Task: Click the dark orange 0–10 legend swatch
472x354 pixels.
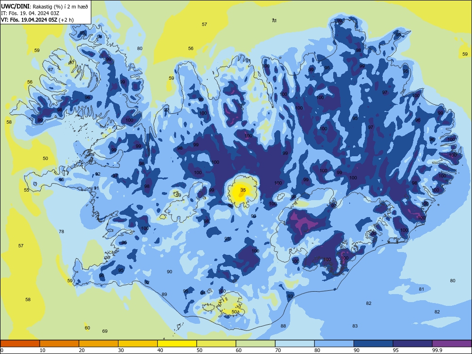Action: (x=20, y=344)
